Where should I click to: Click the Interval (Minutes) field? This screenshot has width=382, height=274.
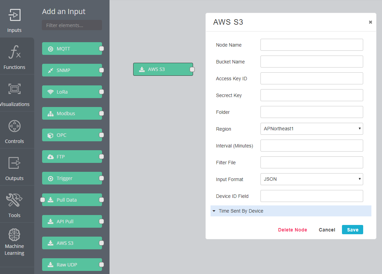311,146
